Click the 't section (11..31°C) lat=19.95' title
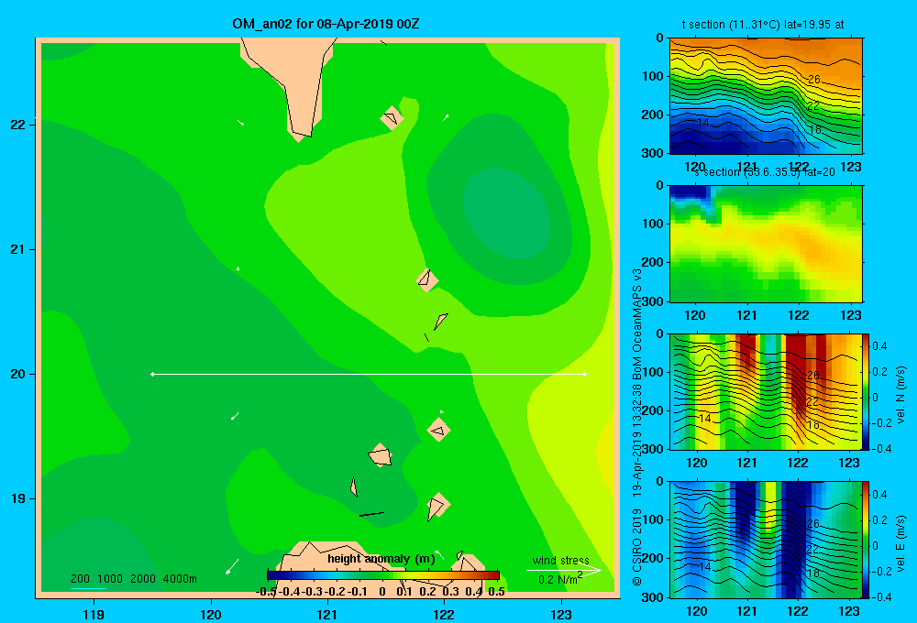Image resolution: width=917 pixels, height=623 pixels. click(x=763, y=25)
